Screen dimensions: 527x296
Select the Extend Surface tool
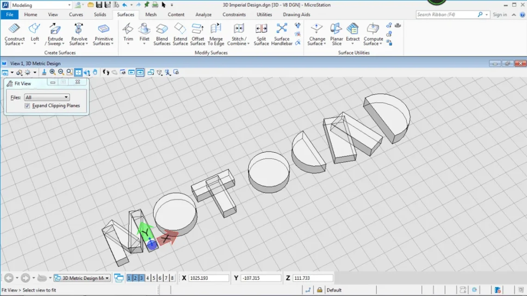tap(180, 34)
